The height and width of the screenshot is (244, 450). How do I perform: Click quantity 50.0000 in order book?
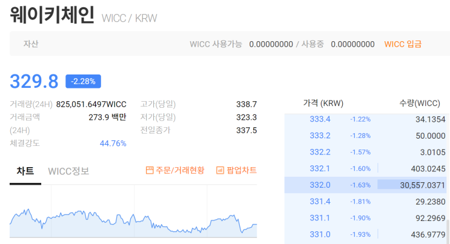tap(431, 136)
